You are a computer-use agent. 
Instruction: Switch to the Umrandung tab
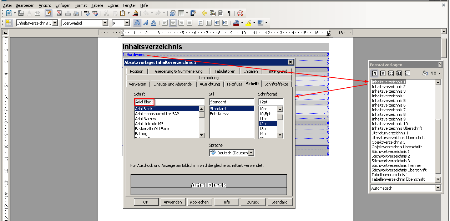(x=209, y=78)
